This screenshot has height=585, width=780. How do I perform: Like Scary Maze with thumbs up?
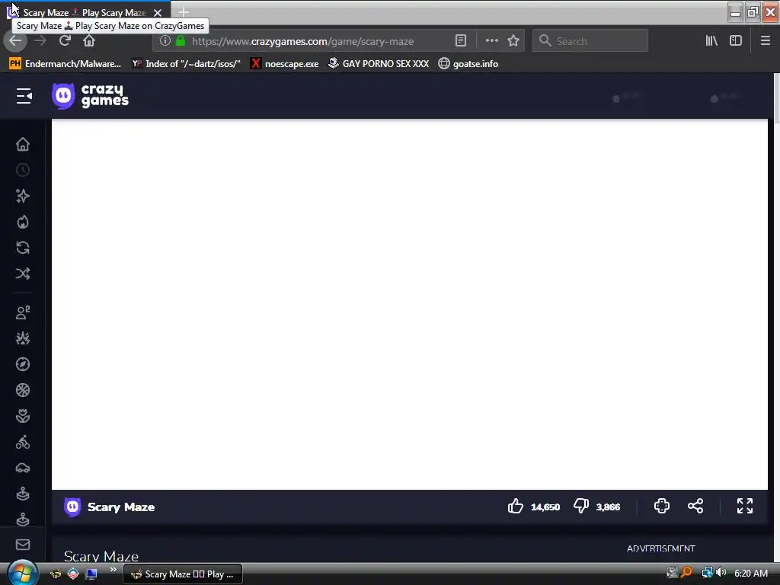(516, 507)
